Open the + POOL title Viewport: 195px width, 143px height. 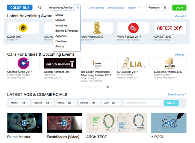coord(158,137)
